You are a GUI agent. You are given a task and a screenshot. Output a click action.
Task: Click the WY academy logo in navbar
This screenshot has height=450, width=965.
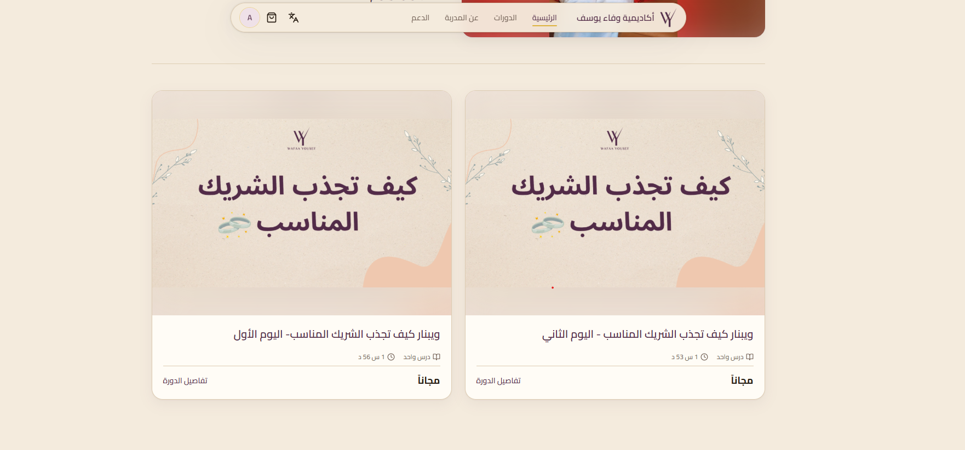[x=668, y=18]
